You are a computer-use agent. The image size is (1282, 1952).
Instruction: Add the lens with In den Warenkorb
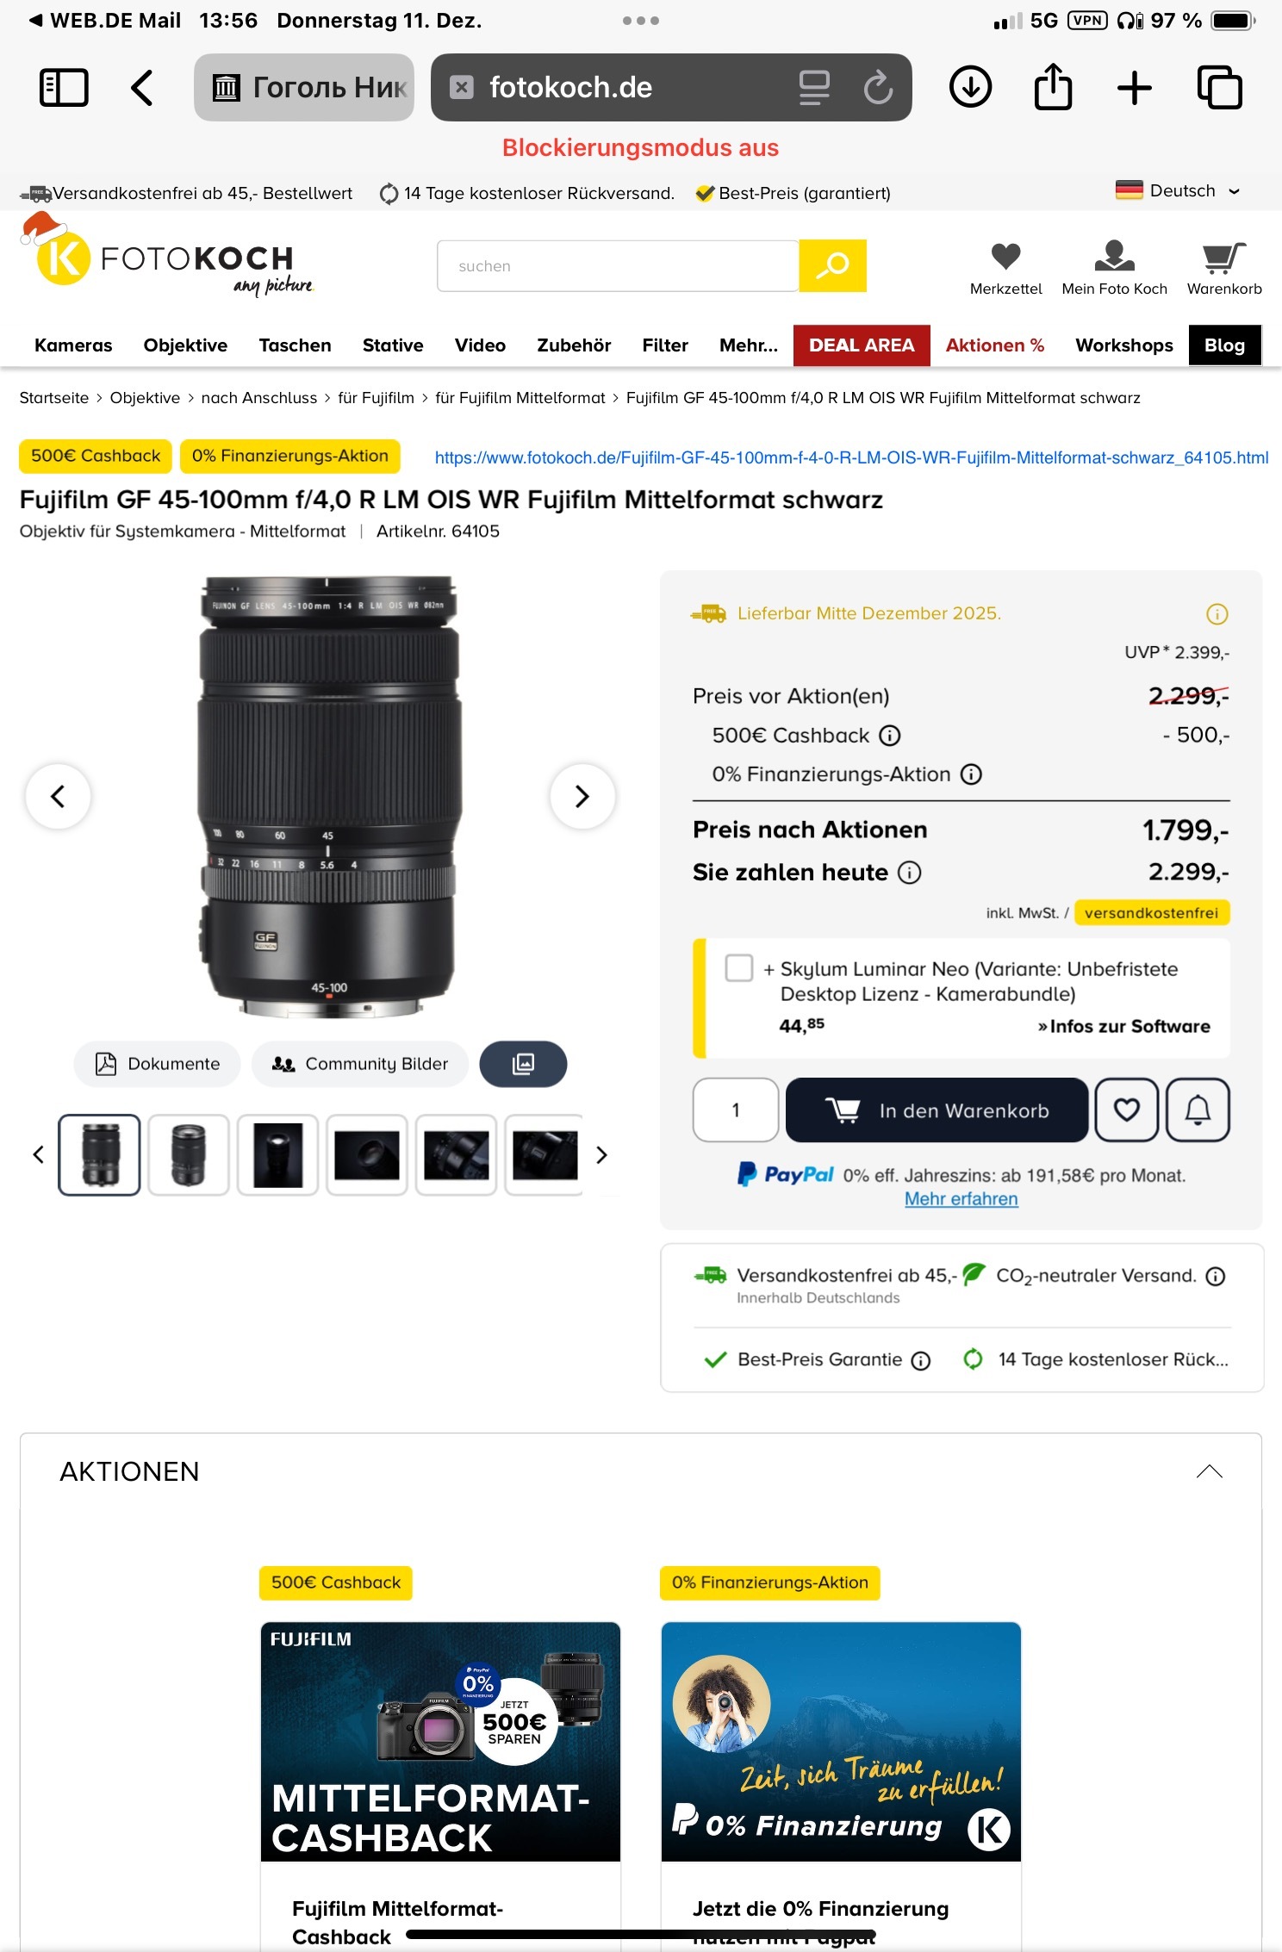pos(937,1110)
